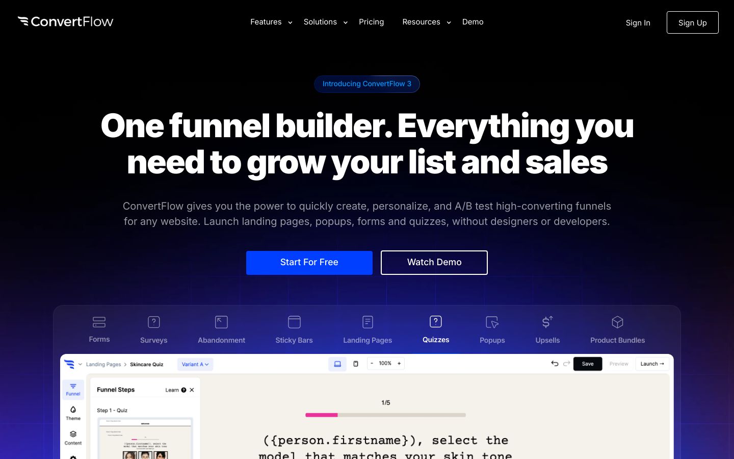Open the Features menu
Image resolution: width=734 pixels, height=459 pixels.
(266, 22)
